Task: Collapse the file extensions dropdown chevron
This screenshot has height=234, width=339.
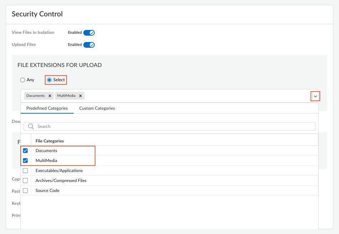Action: tap(315, 96)
